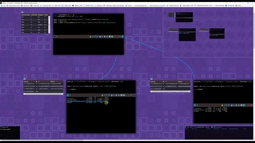Click the triple-arrow run icon in the right code panel

229,105
